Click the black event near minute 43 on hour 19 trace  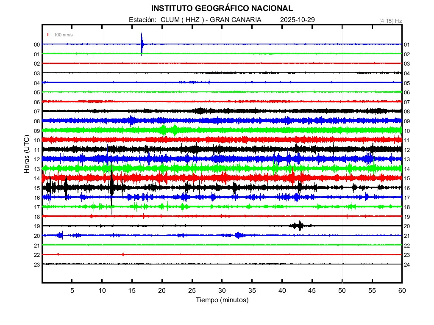coord(300,226)
